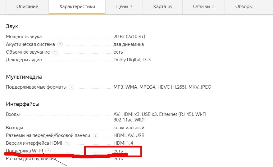The width and height of the screenshot is (273, 167).
Task: Open help icon next to Акустическая система
Action: 60,45
